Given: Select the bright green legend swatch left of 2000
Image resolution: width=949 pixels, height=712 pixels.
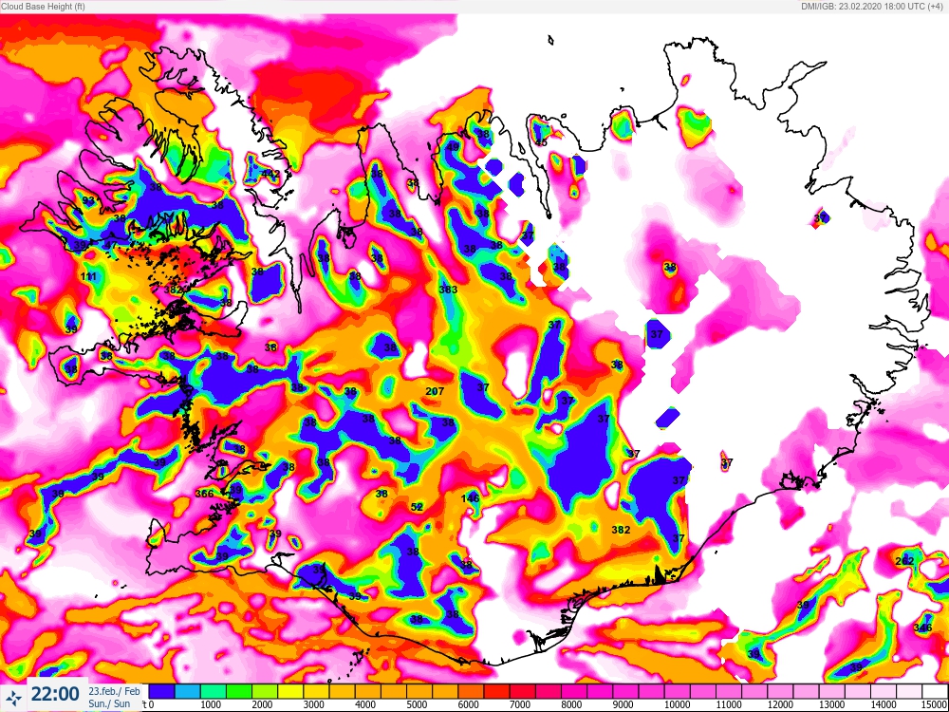Looking at the screenshot, I should [239, 691].
